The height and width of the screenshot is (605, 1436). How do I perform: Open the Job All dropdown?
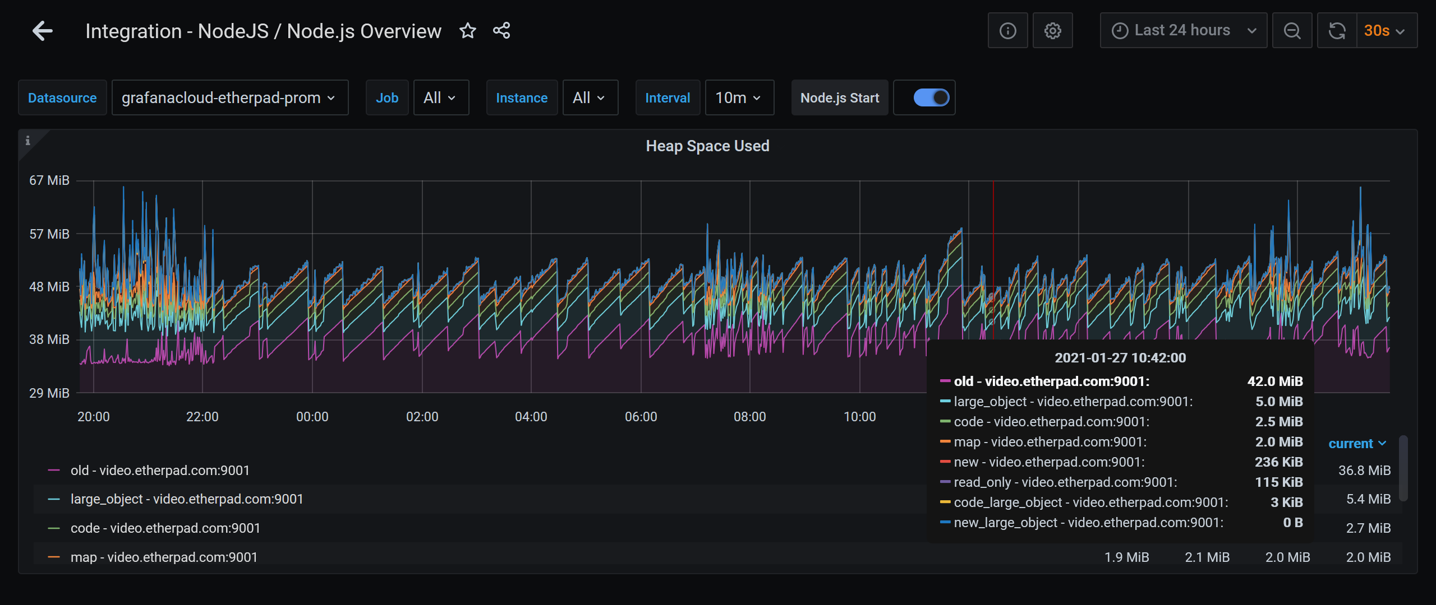pyautogui.click(x=441, y=97)
